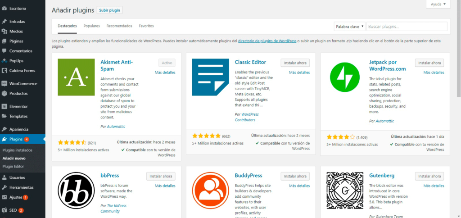Open the Favoritos tab
The width and height of the screenshot is (461, 218).
click(x=146, y=26)
